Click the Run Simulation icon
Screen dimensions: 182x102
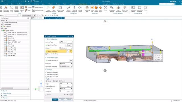point(118,8)
